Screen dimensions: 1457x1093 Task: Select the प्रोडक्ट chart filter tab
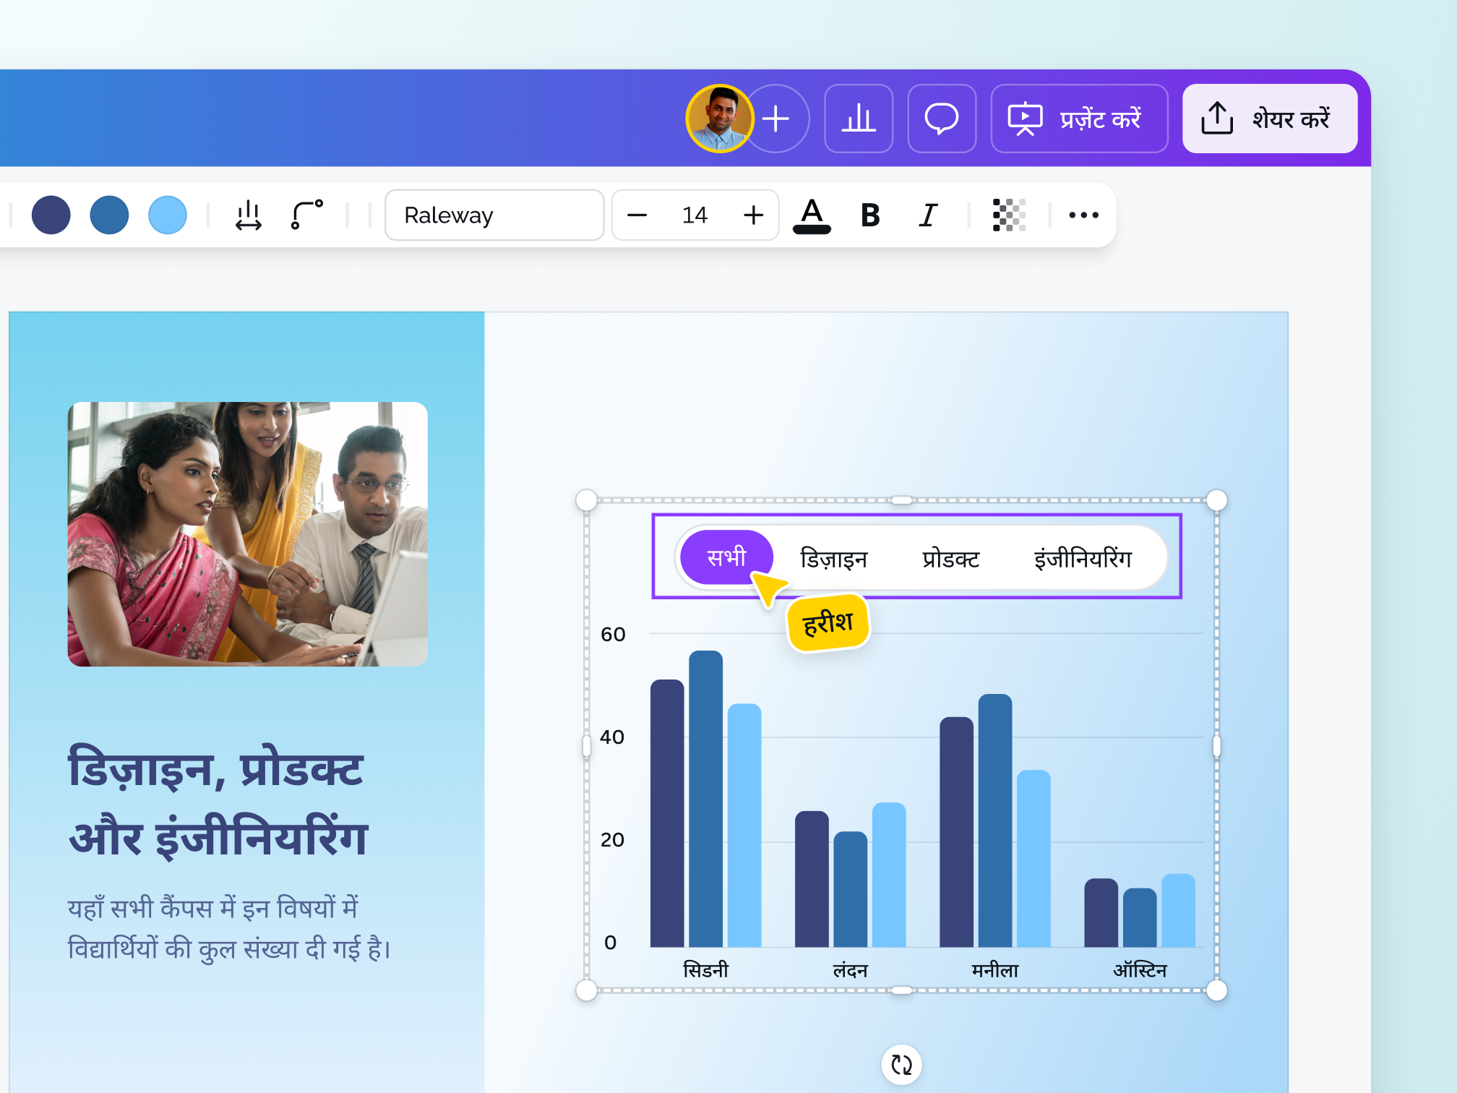tap(950, 559)
